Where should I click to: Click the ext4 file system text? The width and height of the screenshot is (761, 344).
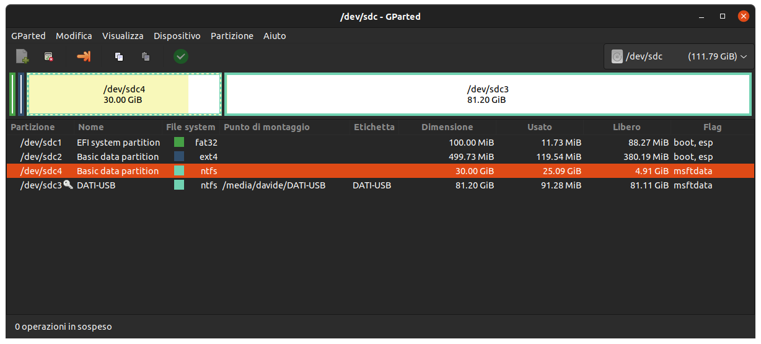[x=208, y=156]
